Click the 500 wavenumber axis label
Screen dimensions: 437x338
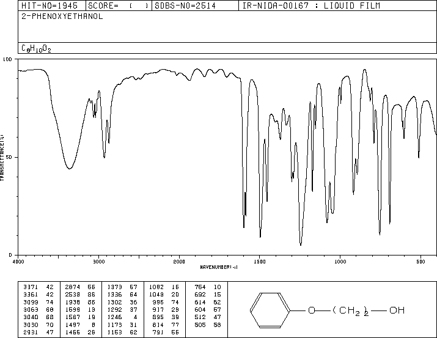(420, 262)
